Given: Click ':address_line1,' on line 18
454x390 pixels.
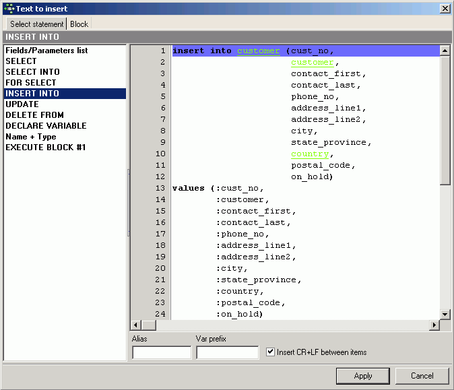Looking at the screenshot, I should (256, 246).
